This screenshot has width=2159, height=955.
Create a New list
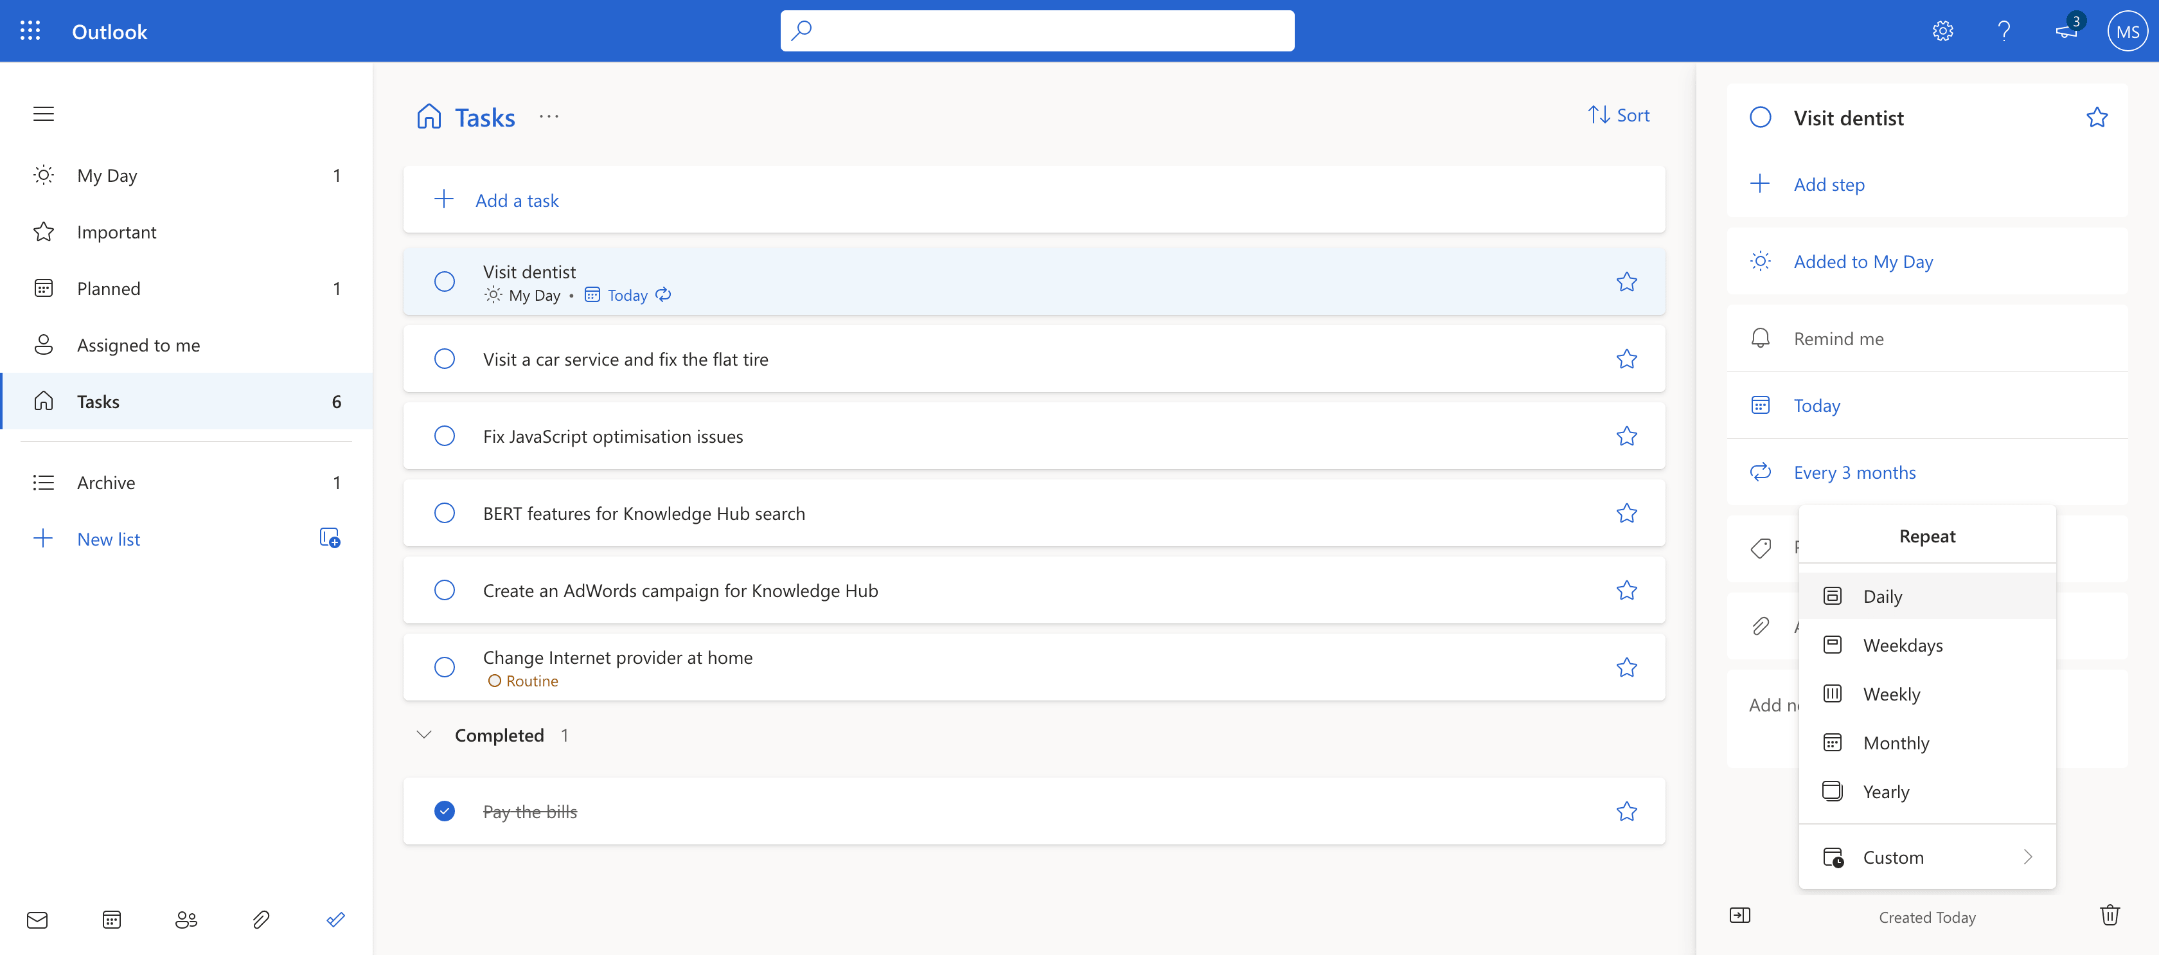[x=107, y=539]
